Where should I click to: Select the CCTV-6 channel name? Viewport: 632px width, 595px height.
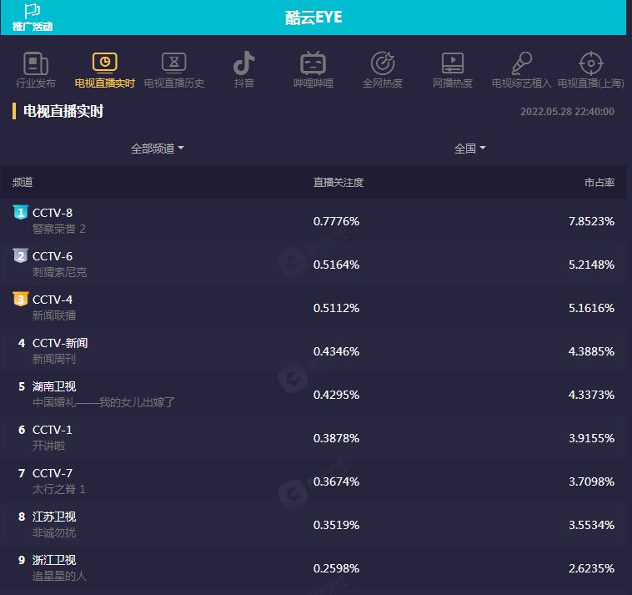click(53, 256)
